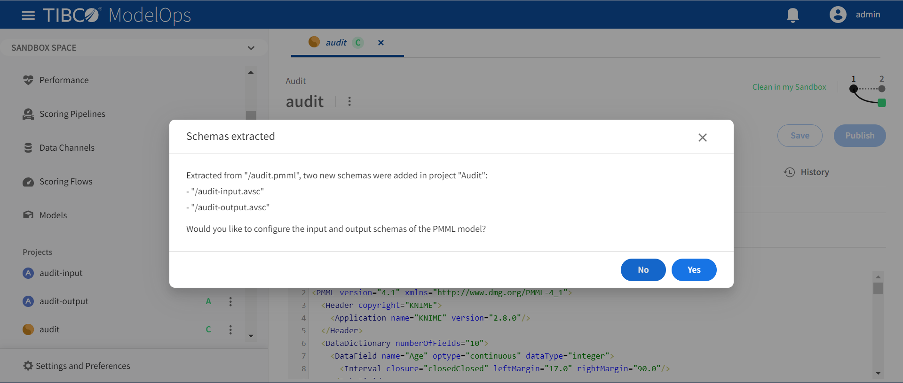This screenshot has width=903, height=383.
Task: Open the Models section
Action: point(53,215)
